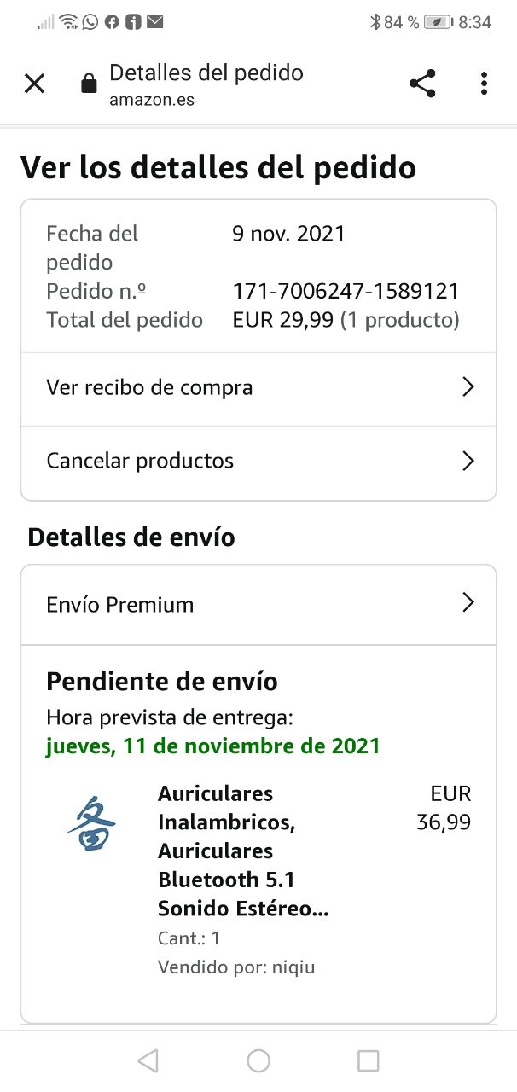The width and height of the screenshot is (517, 1092).
Task: Tap the mail notification icon in the status bar
Action: coord(154,22)
